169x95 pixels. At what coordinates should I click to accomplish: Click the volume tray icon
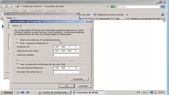point(155,92)
